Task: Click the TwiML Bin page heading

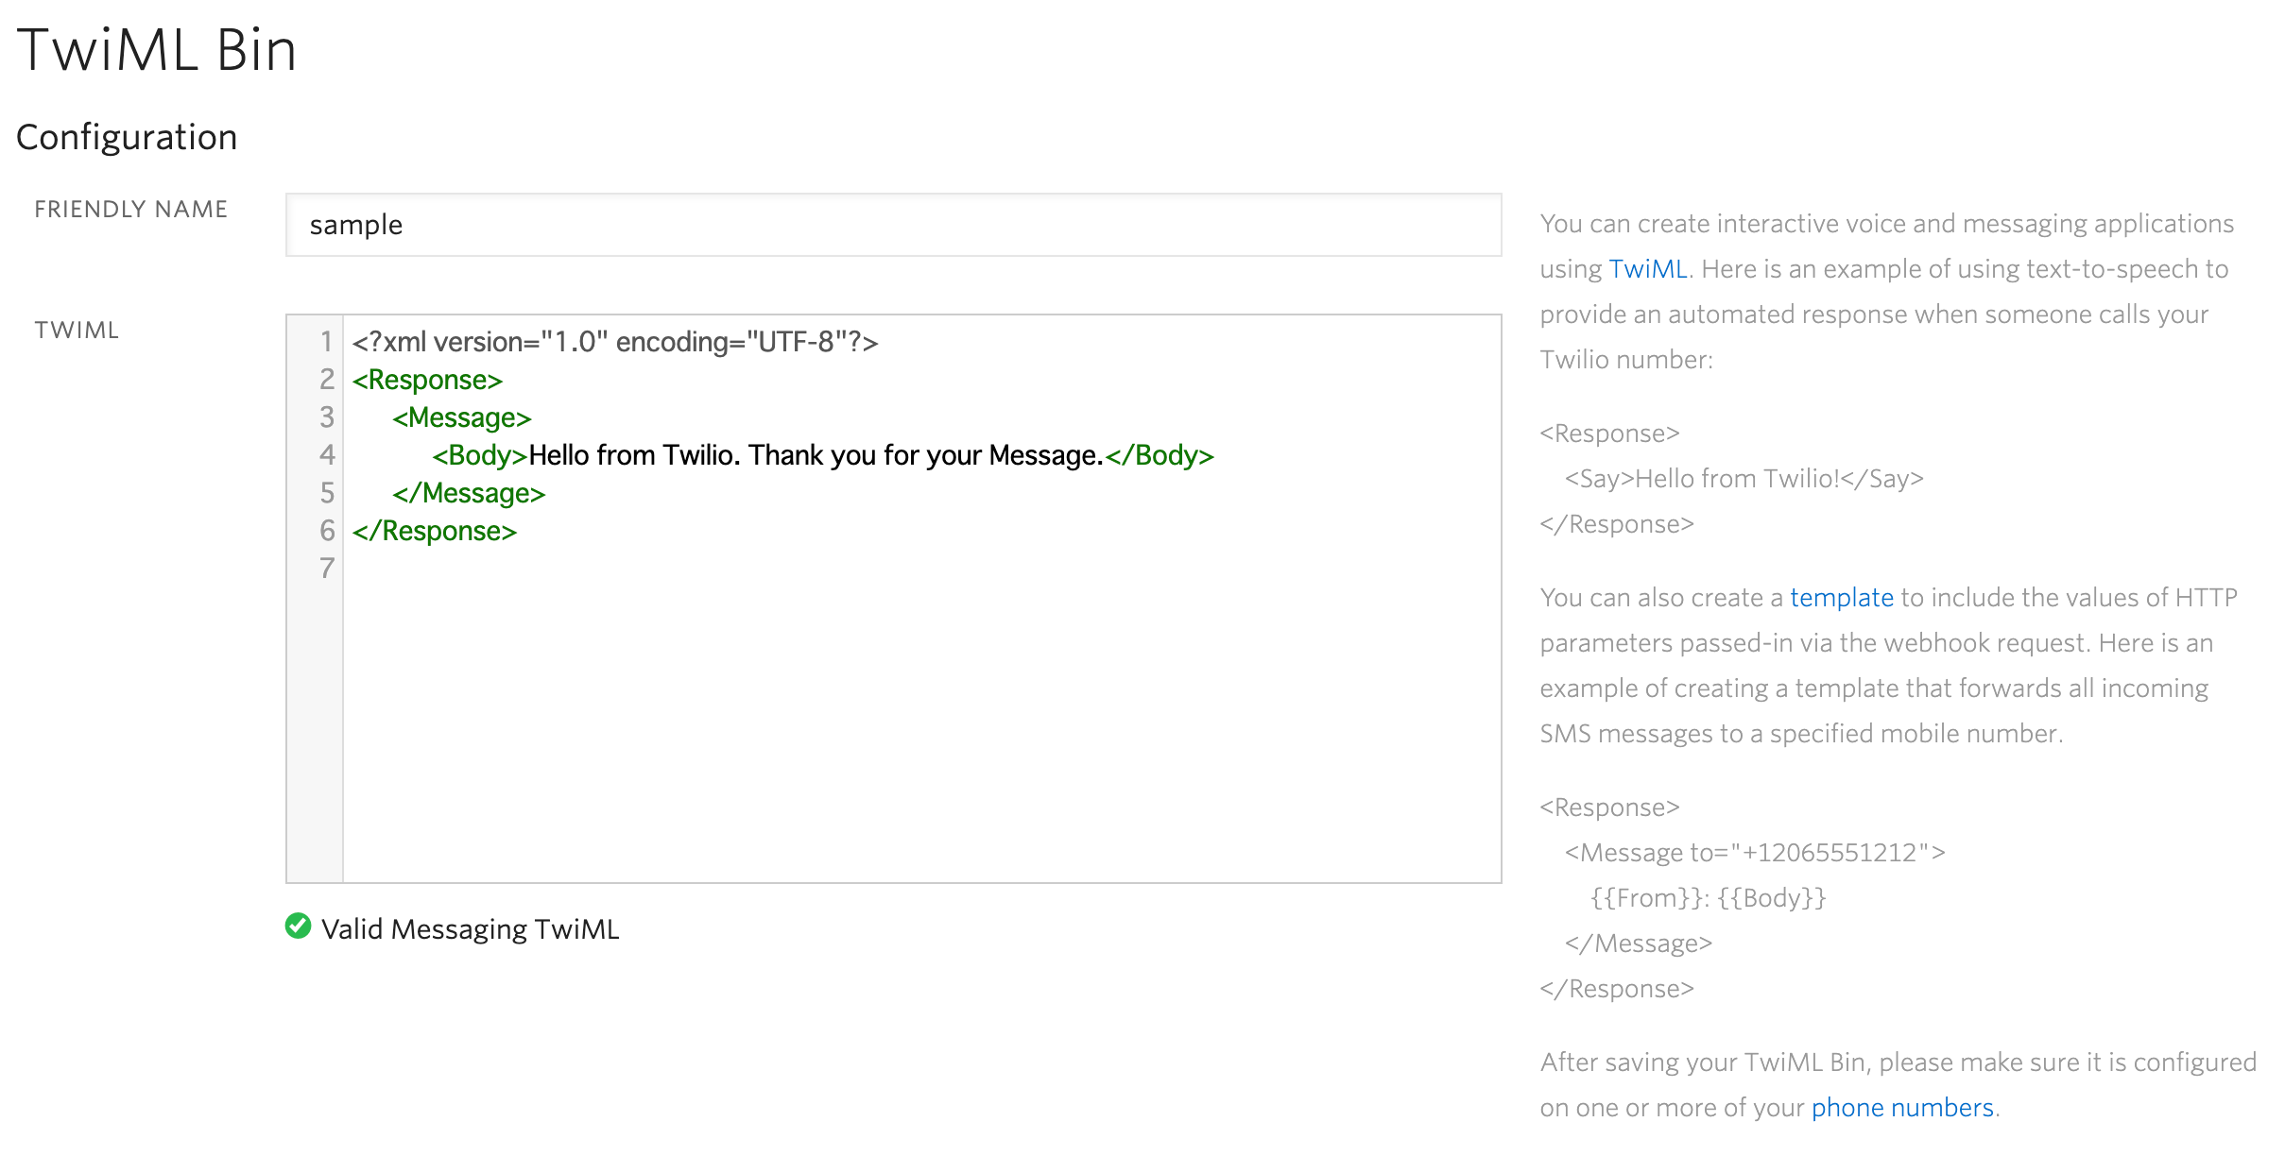Action: tap(157, 50)
